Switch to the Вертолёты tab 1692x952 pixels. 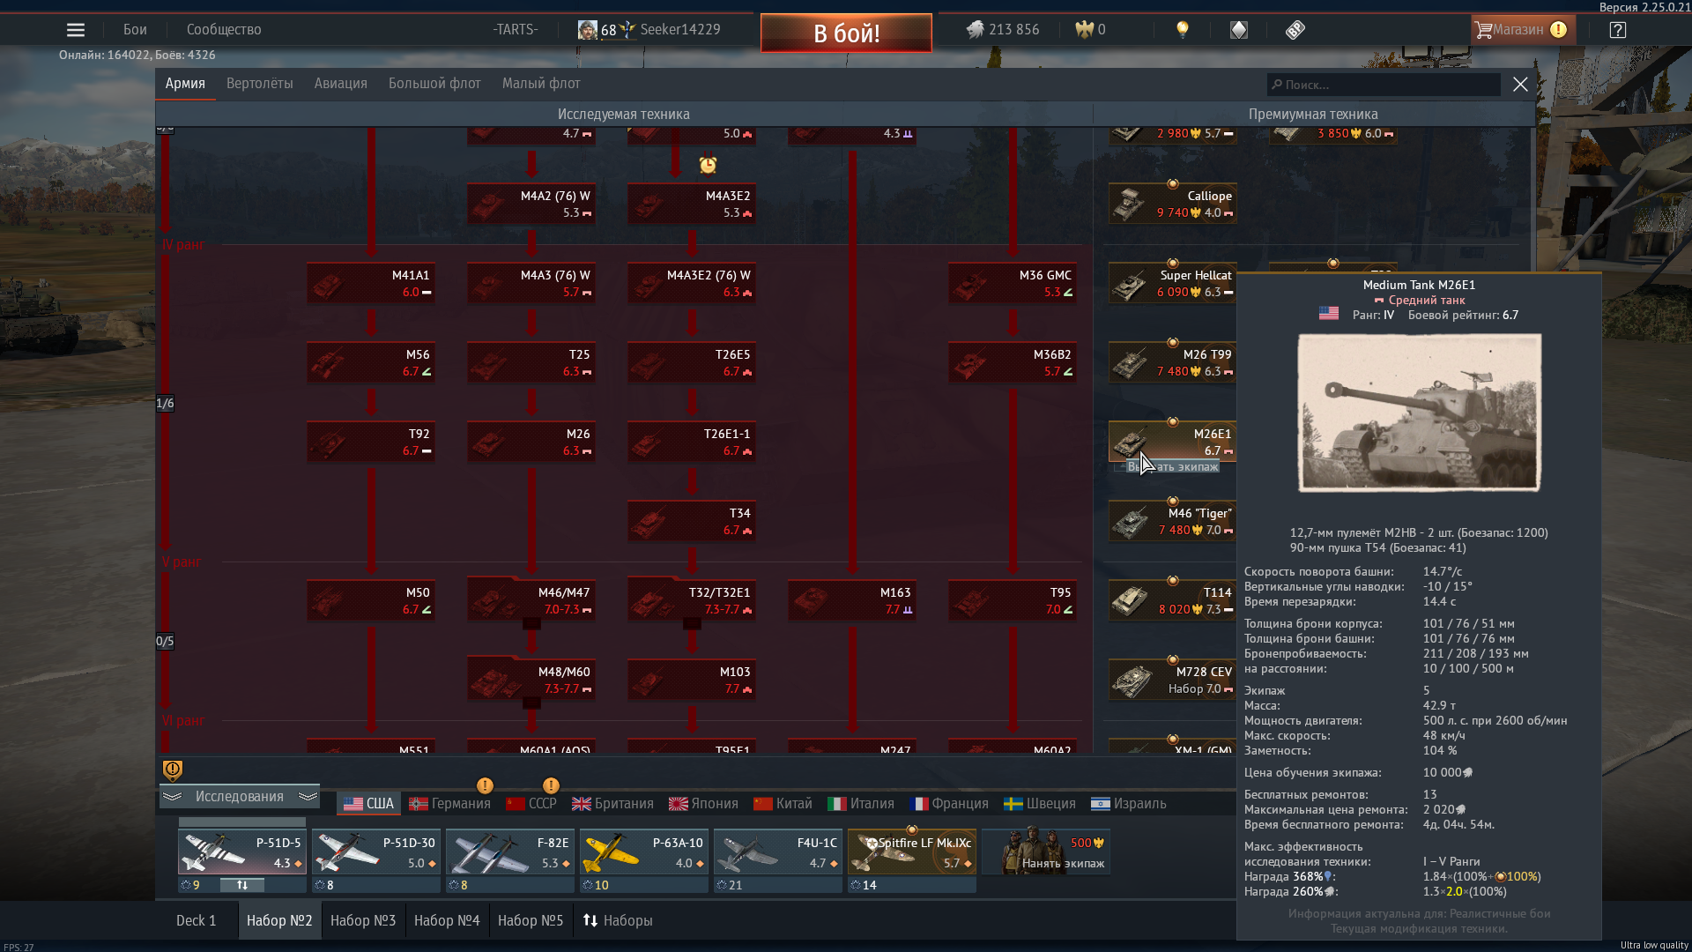coord(260,84)
